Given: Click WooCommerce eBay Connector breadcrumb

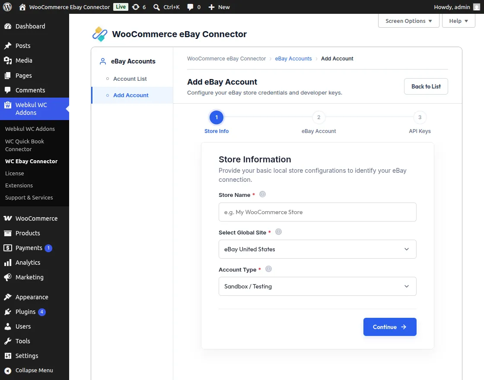Looking at the screenshot, I should (x=226, y=59).
